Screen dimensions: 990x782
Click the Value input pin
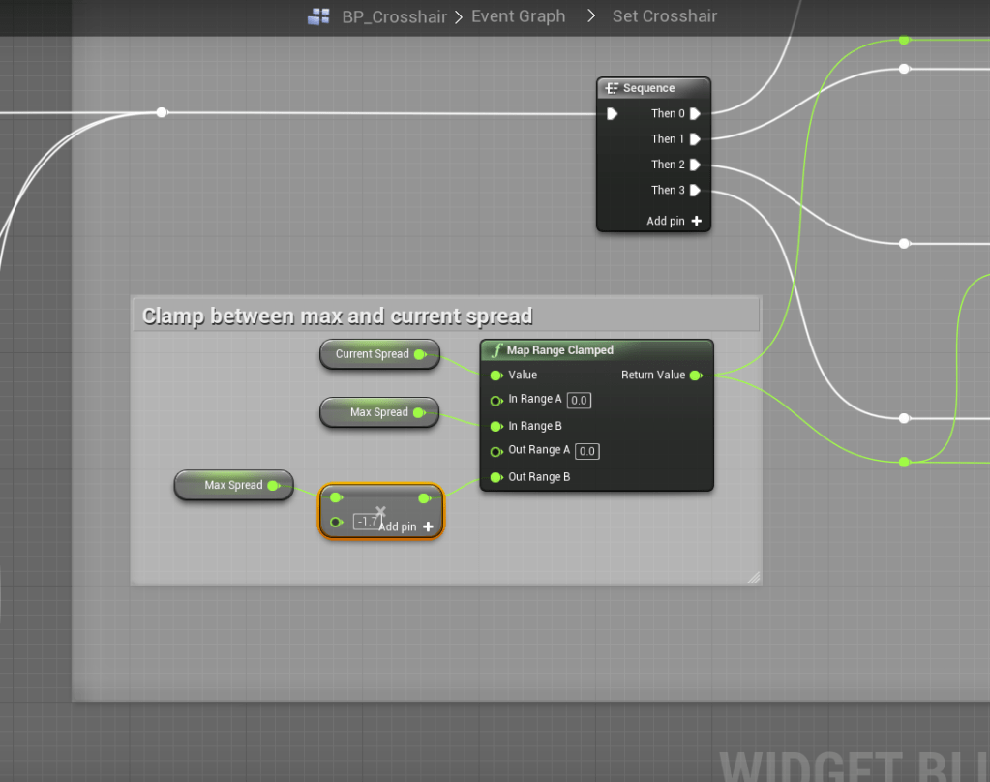(496, 376)
